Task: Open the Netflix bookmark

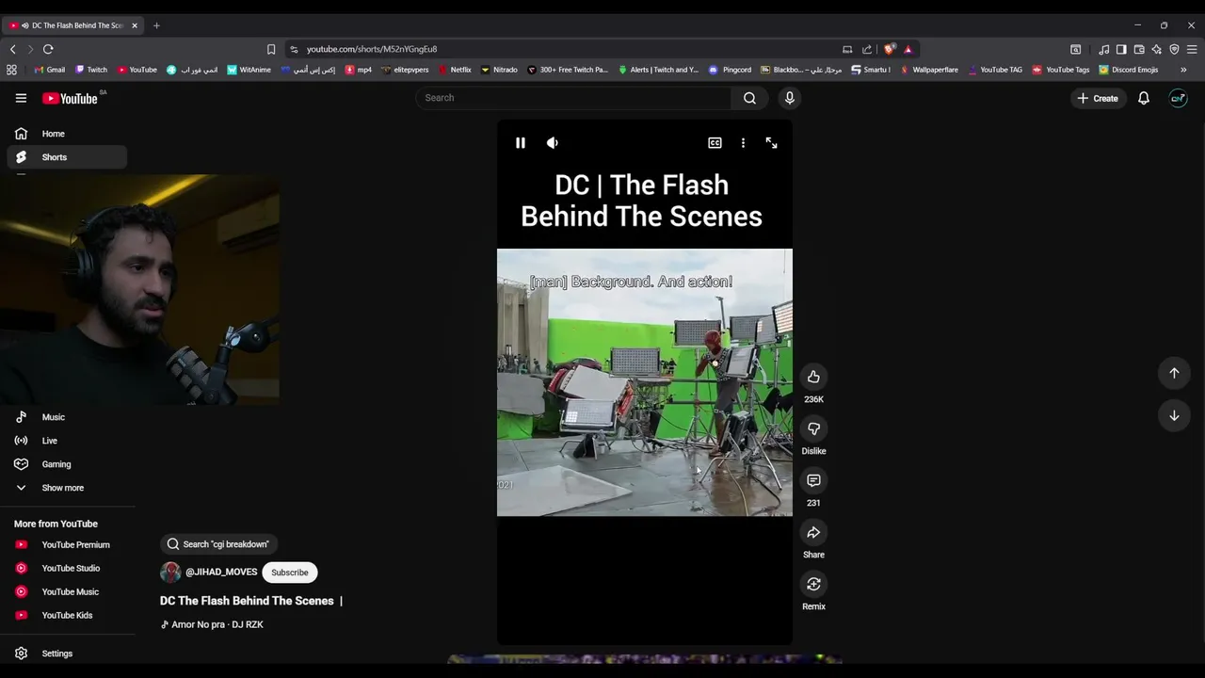Action: (x=455, y=70)
